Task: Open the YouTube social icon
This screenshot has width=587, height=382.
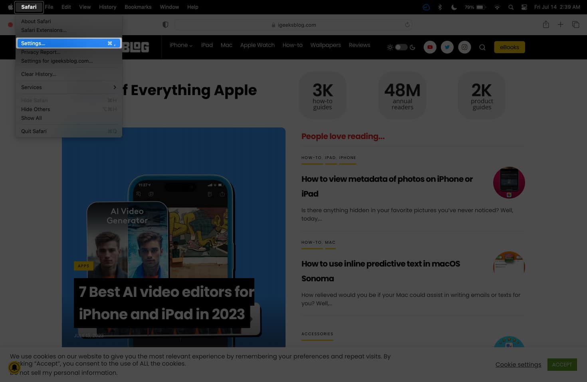Action: pos(430,47)
